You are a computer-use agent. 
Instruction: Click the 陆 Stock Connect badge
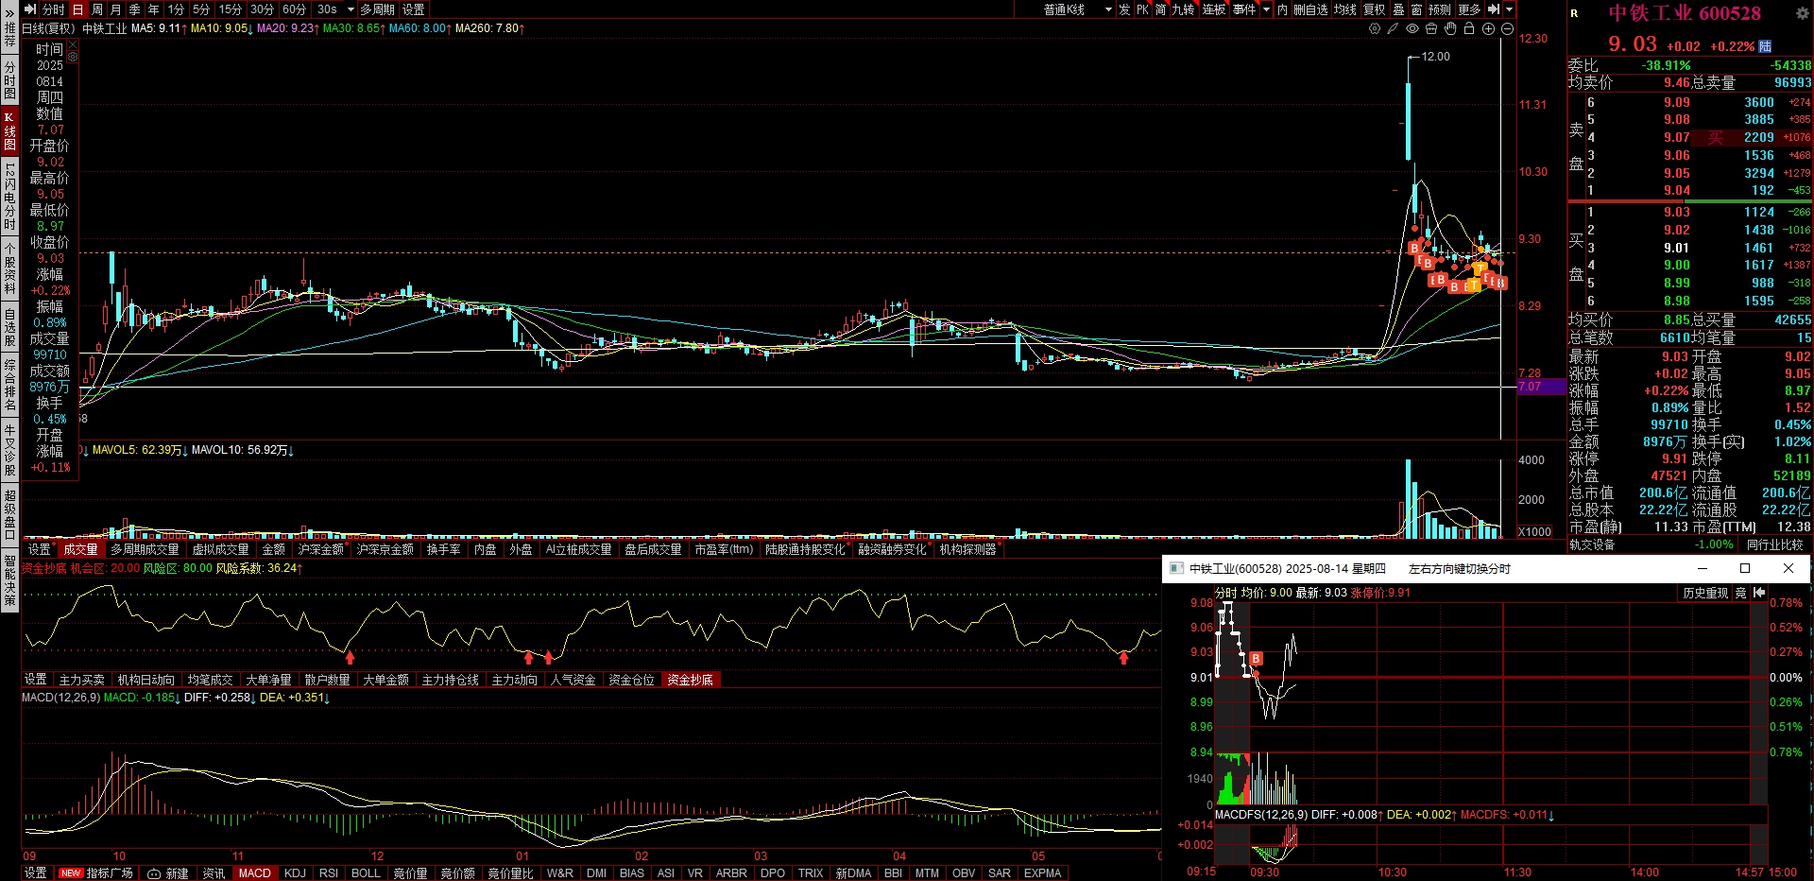[x=1765, y=46]
